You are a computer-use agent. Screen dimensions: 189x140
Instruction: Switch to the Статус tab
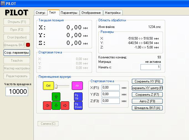click(x=40, y=13)
